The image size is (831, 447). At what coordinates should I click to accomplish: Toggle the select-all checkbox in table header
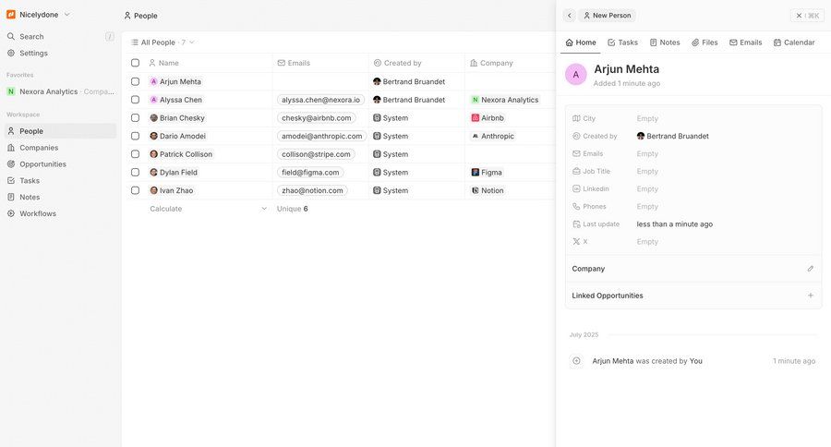[x=135, y=63]
